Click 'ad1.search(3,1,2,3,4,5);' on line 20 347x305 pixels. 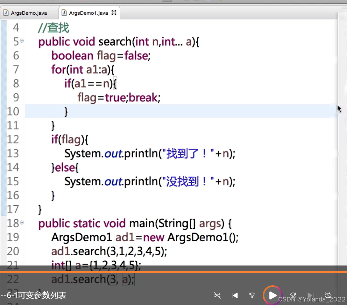pyautogui.click(x=109, y=252)
